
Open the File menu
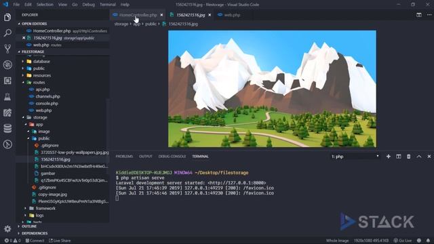[16, 5]
